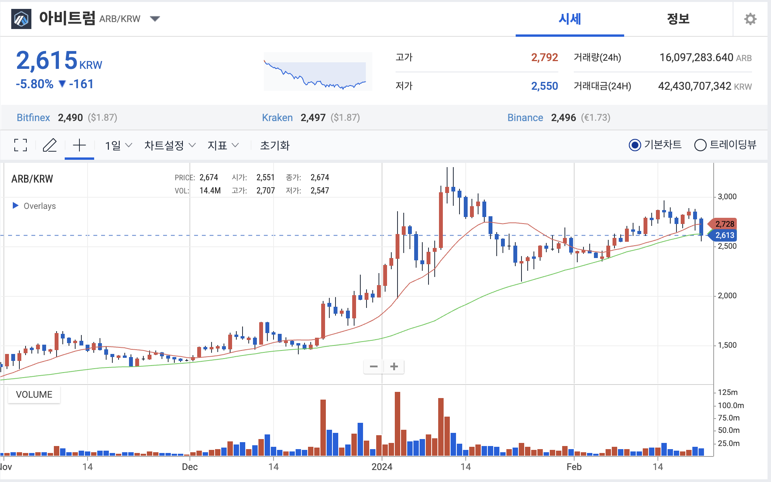Select the 기본차트 radio option
This screenshot has height=482, width=771.
pos(635,145)
